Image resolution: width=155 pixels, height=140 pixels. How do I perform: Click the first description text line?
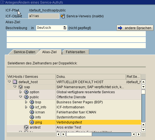point(76,34)
